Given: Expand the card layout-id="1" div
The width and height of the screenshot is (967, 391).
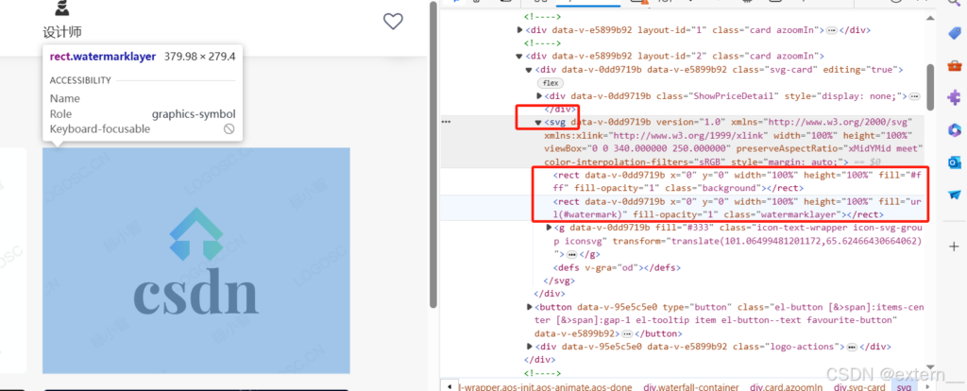Looking at the screenshot, I should (521, 30).
